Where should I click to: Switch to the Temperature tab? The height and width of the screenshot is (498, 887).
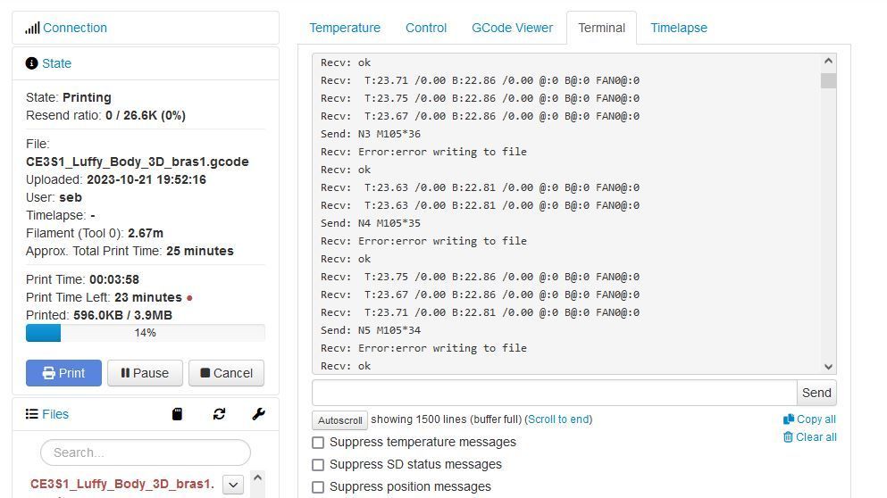click(x=345, y=28)
